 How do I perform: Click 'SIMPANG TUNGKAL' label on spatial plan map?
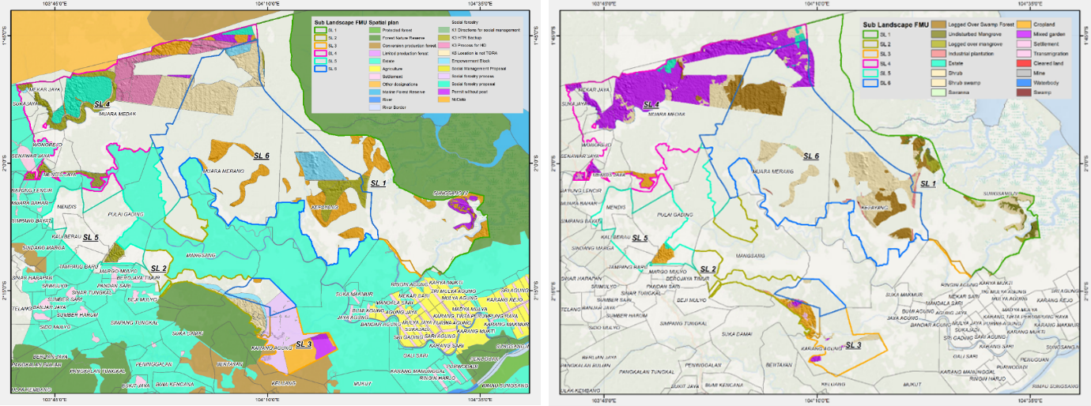point(136,323)
